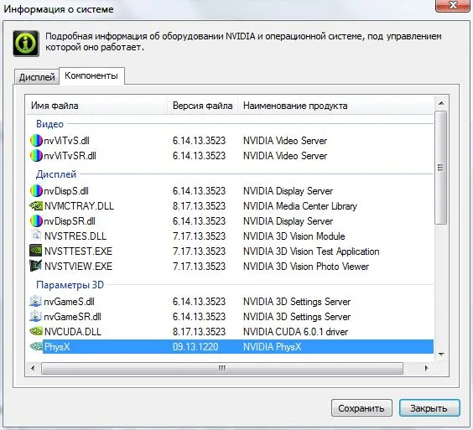Select the NVSTRES.DLL file name

pos(75,236)
